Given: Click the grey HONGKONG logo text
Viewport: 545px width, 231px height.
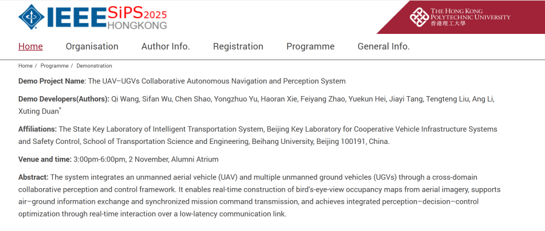Looking at the screenshot, I should tap(137, 25).
